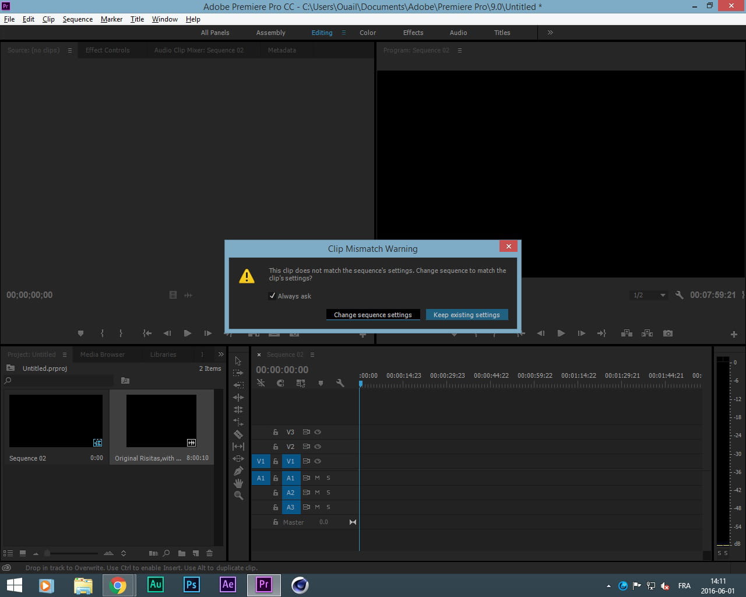Click the Lift button in Program monitor
This screenshot has height=597, width=746.
pos(627,333)
